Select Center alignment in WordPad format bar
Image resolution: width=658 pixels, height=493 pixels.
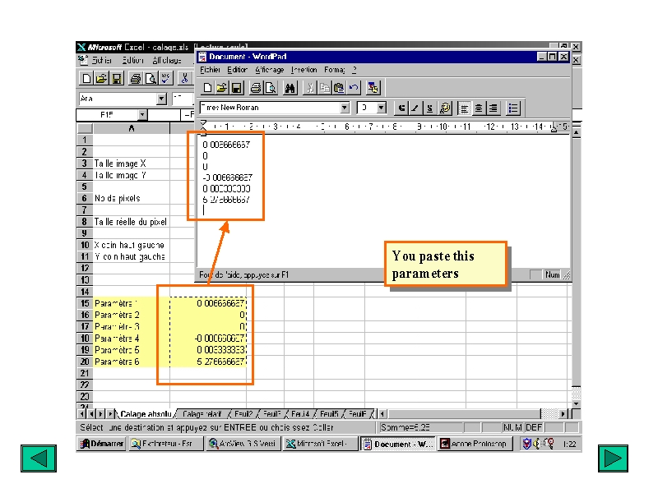[479, 108]
